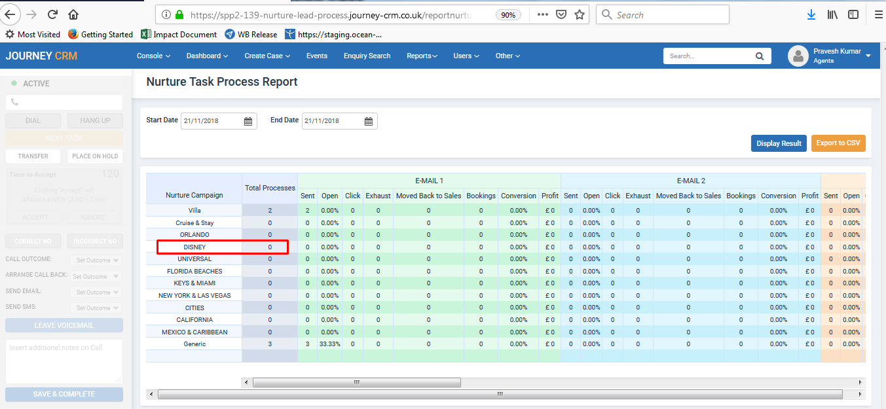Viewport: 886px width, 409px height.
Task: Expand the Console dropdown menu
Action: coord(153,56)
